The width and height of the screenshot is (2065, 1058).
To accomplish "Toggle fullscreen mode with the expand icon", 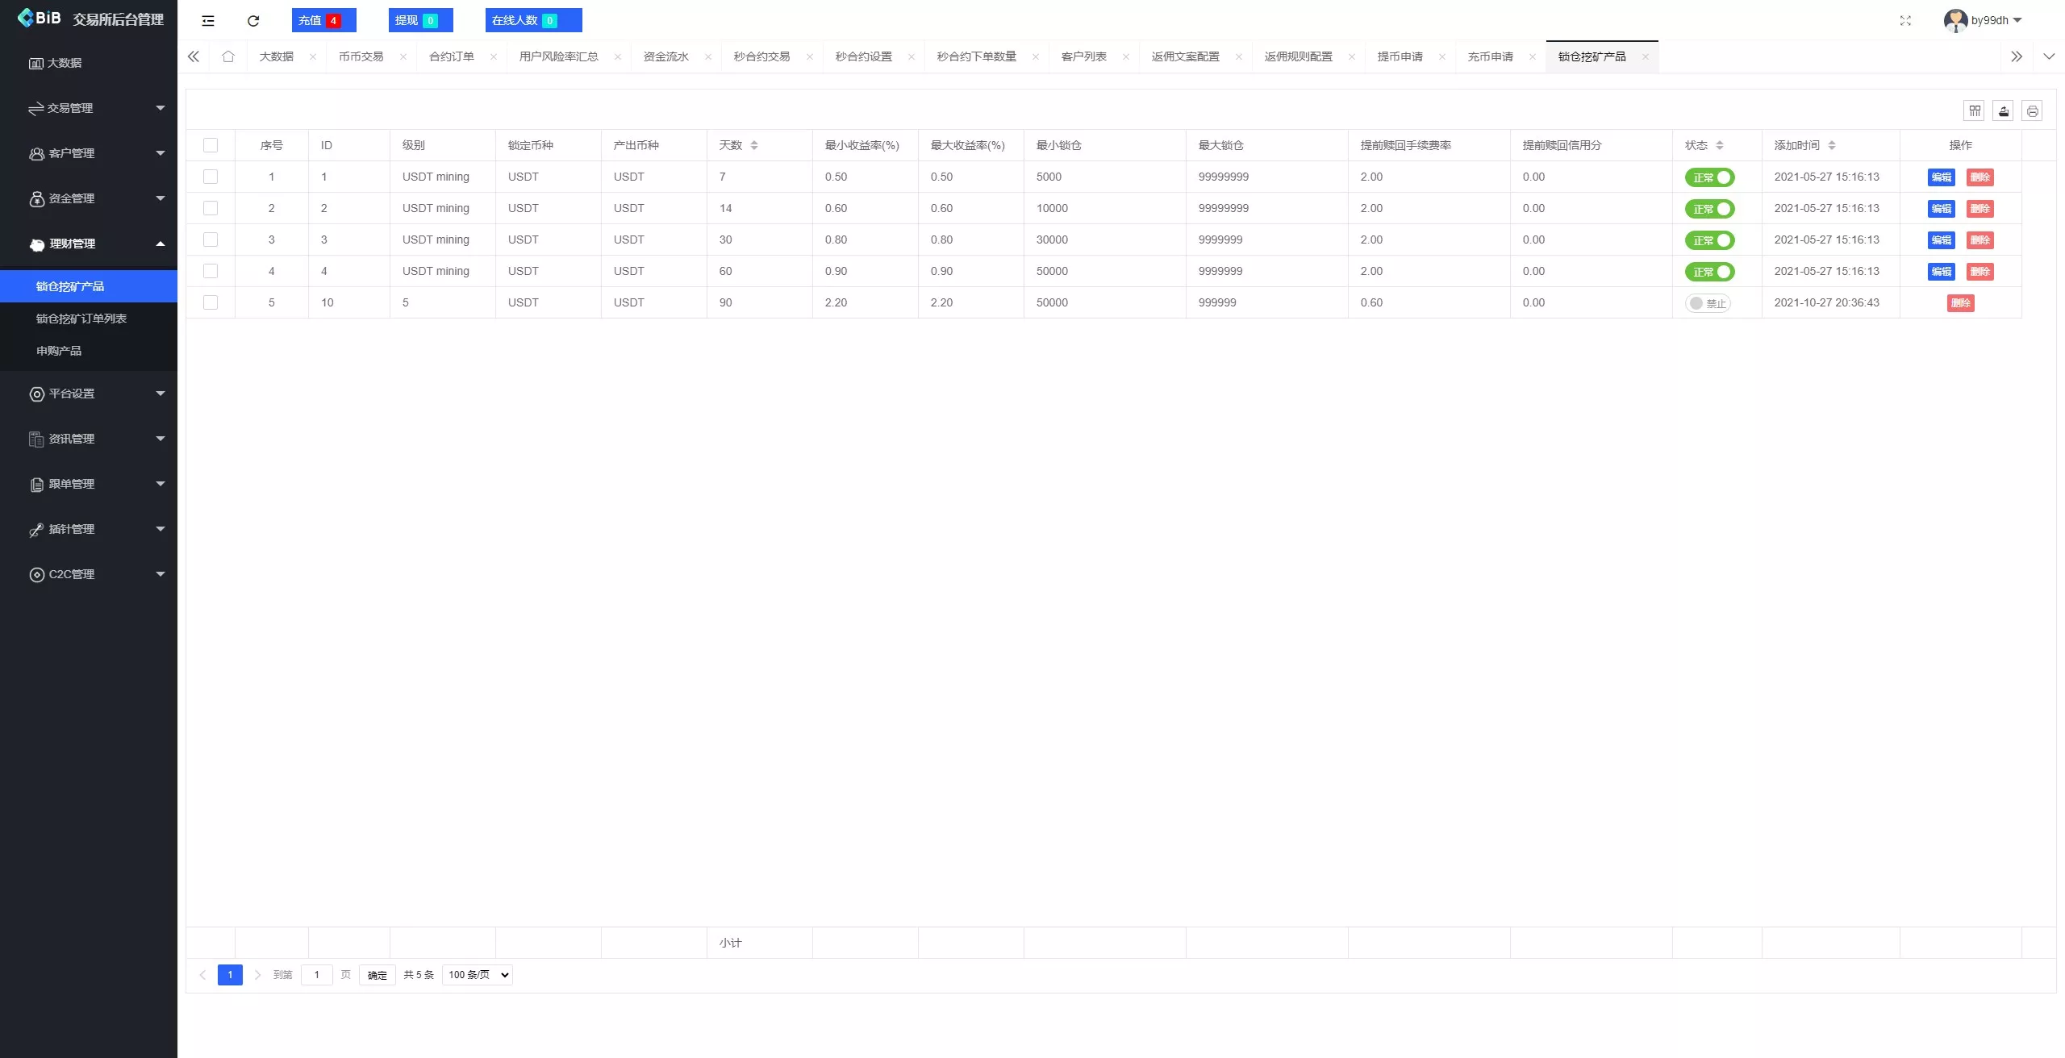I will 1906,20.
